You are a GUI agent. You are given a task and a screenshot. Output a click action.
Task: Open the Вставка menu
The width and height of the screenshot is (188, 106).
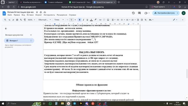pyautogui.click(x=30, y=15)
